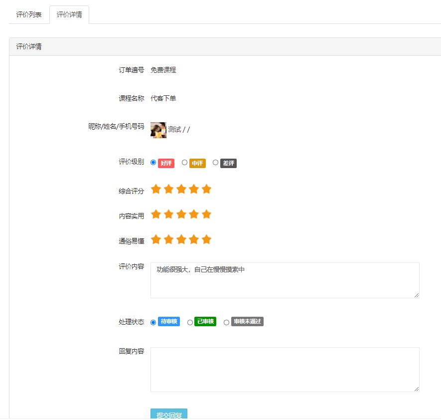Screen dimensions: 441x420
Task: Click the third star of 内容实用
Action: [181, 214]
